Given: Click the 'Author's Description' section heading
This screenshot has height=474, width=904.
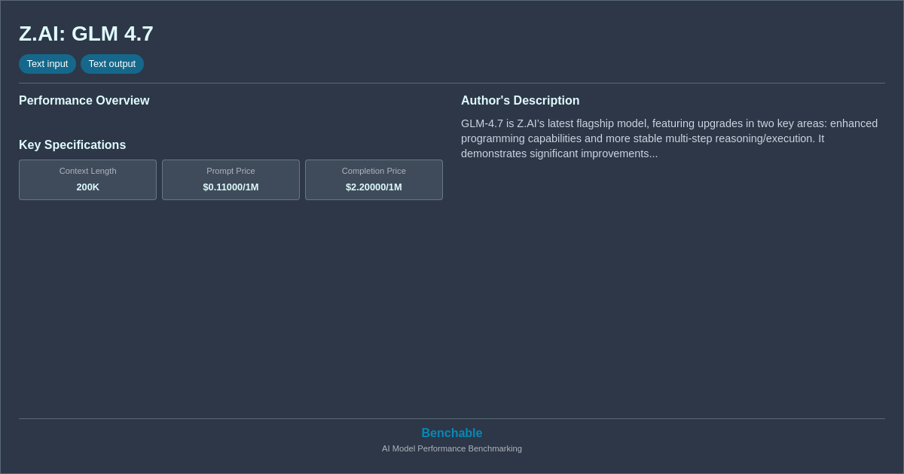Looking at the screenshot, I should 520,100.
